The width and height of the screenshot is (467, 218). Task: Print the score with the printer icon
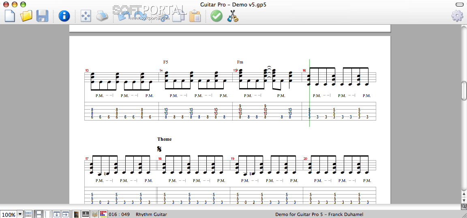[x=102, y=16]
